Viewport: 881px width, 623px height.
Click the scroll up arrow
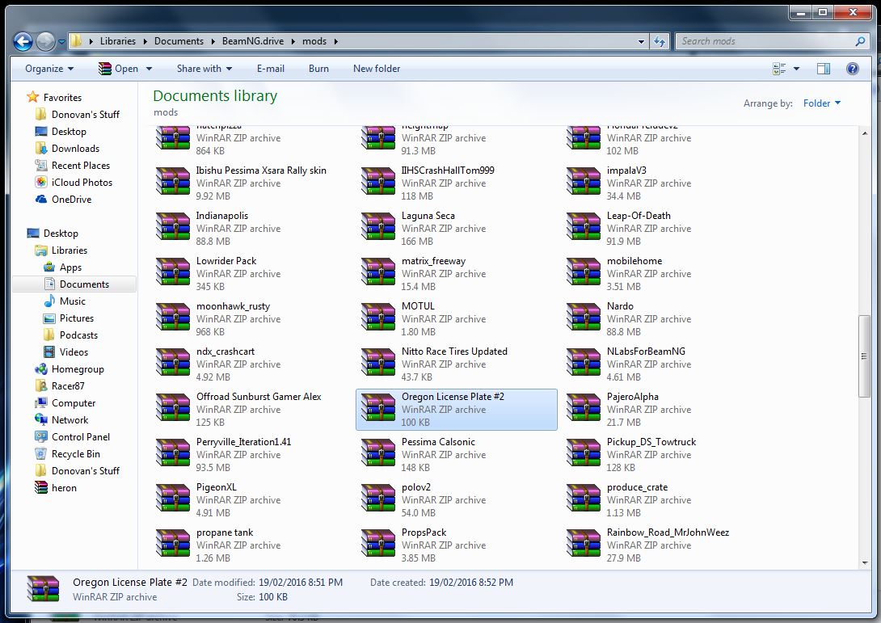pyautogui.click(x=864, y=133)
